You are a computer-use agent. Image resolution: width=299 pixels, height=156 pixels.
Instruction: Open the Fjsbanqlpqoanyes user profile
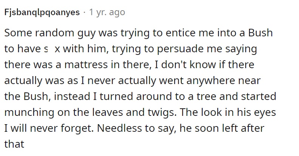pyautogui.click(x=42, y=12)
